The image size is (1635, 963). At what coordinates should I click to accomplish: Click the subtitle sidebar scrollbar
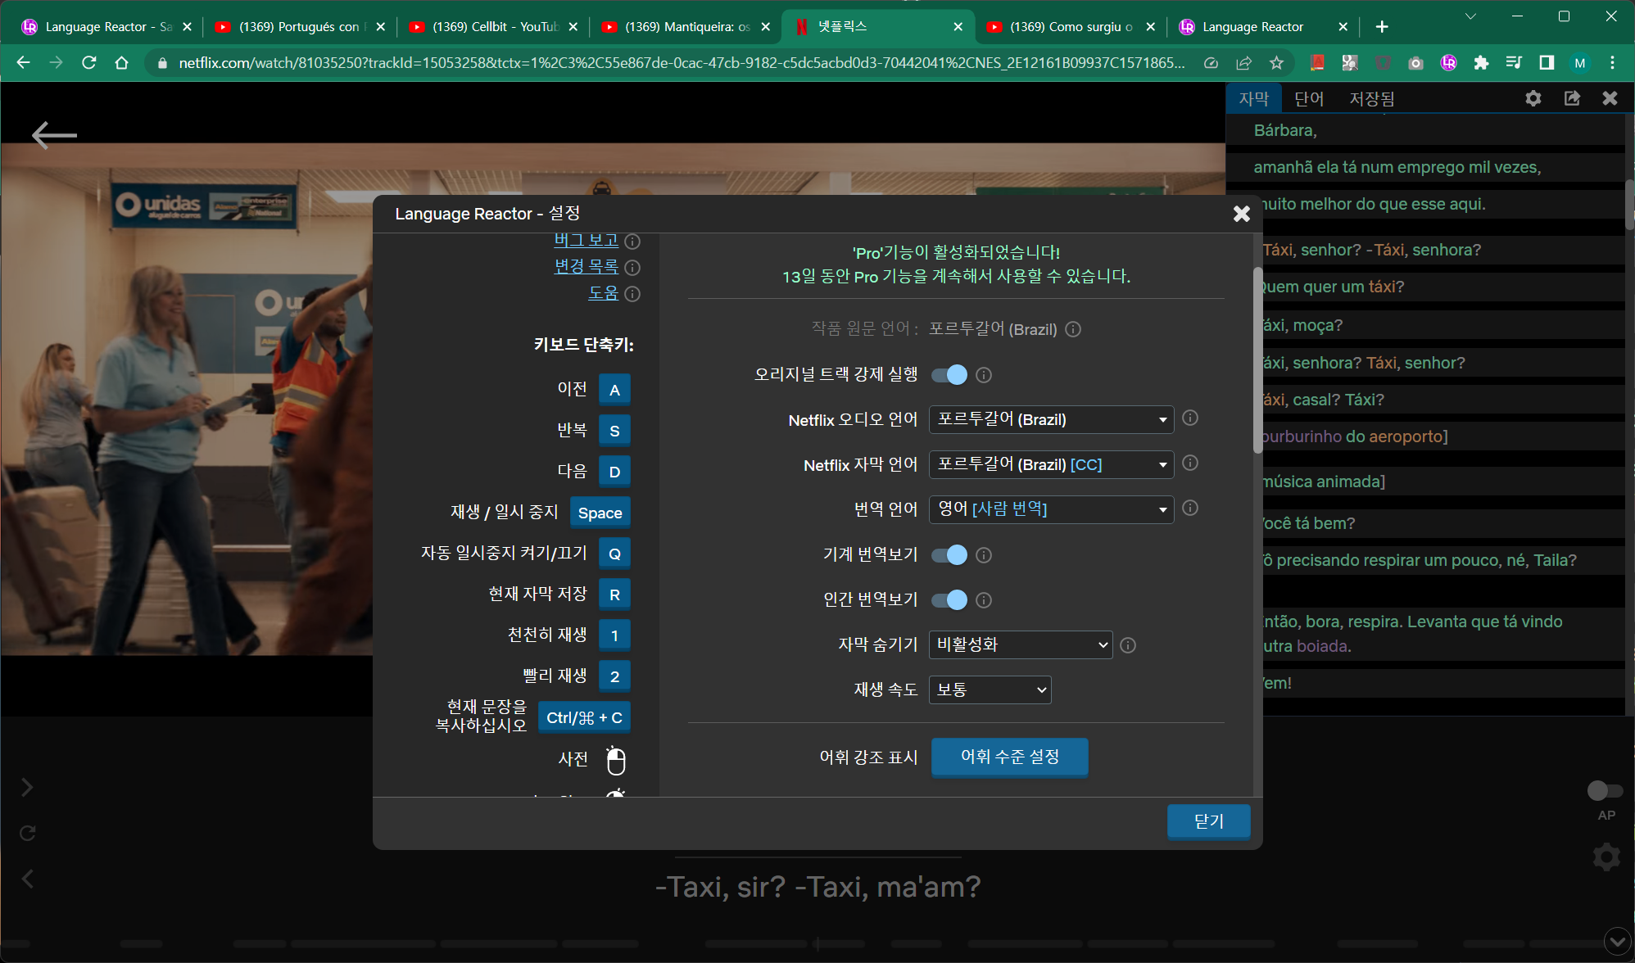1629,205
